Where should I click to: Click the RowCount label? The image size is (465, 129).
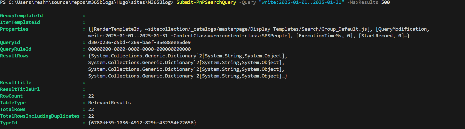(11, 96)
